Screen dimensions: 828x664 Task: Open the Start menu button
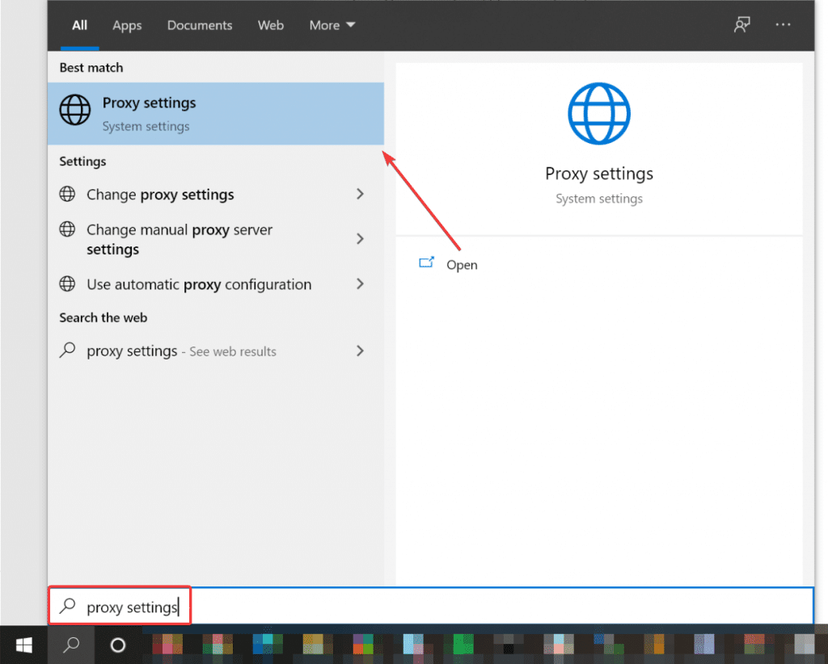(x=23, y=645)
